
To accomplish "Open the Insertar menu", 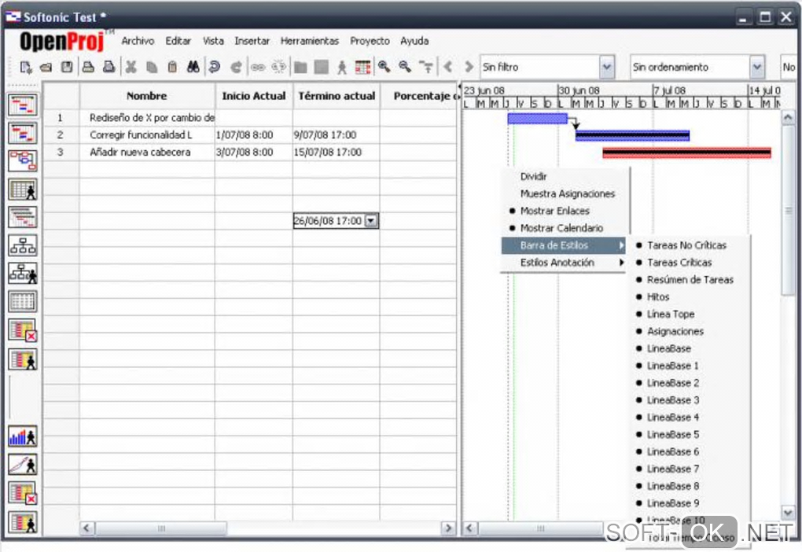I will pyautogui.click(x=252, y=41).
